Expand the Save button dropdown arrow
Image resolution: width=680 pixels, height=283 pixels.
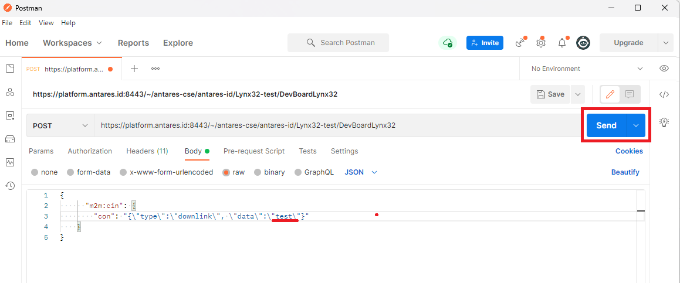(x=577, y=94)
